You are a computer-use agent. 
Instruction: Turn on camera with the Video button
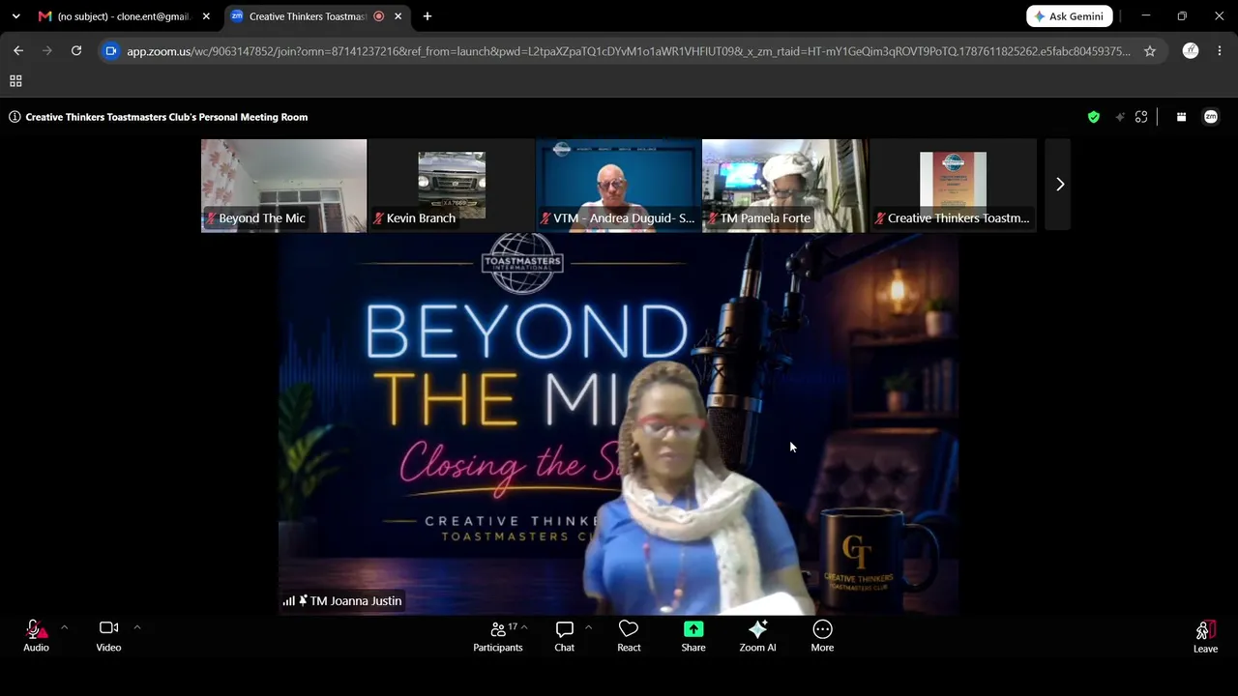[x=108, y=636]
